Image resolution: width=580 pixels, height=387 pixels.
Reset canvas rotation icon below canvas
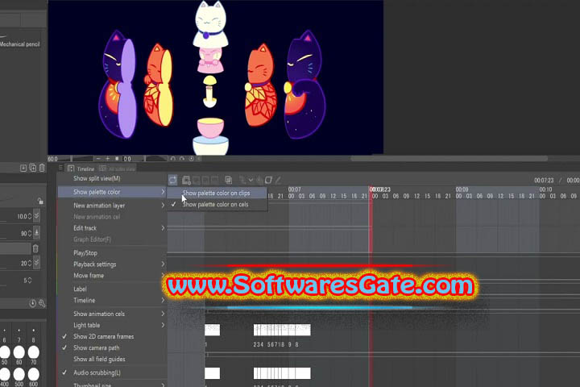pyautogui.click(x=191, y=159)
